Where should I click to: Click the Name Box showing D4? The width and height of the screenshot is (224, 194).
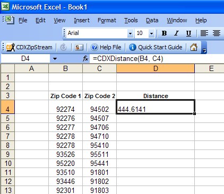pyautogui.click(x=25, y=58)
